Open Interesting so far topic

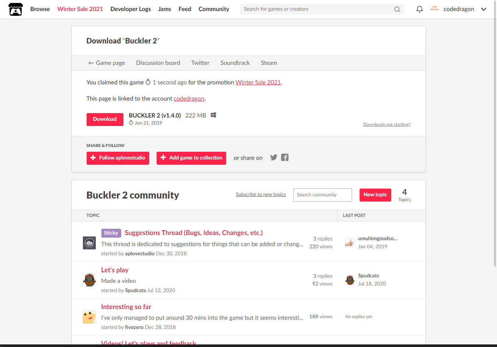pyautogui.click(x=126, y=307)
